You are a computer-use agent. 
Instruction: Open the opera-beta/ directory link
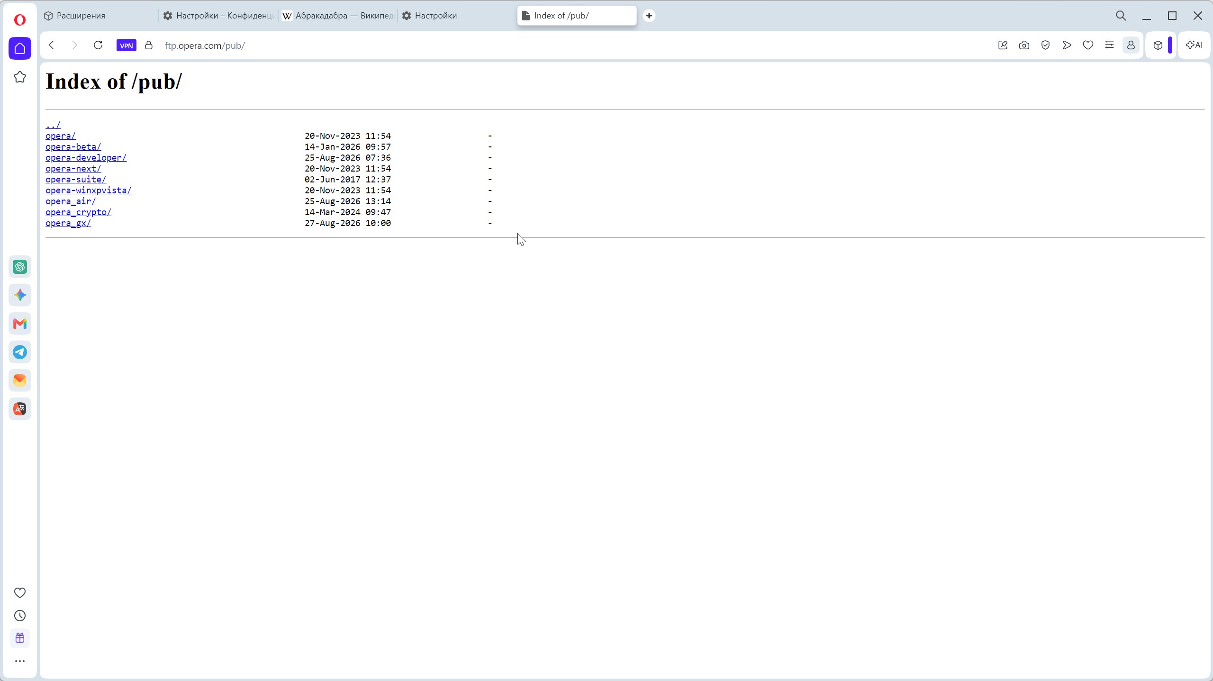click(x=73, y=147)
